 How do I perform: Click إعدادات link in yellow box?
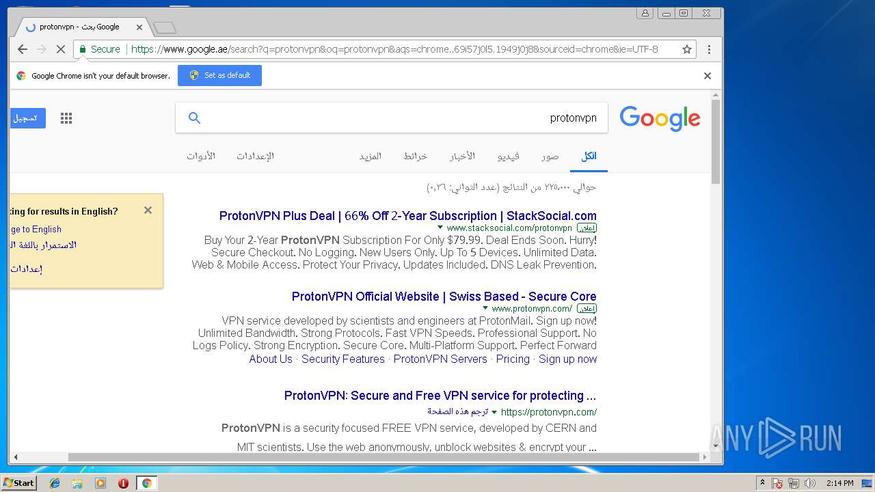[26, 269]
